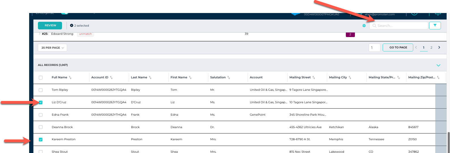Click 345 Shoreline Park street cell
The image size is (450, 153).
[x=308, y=115]
